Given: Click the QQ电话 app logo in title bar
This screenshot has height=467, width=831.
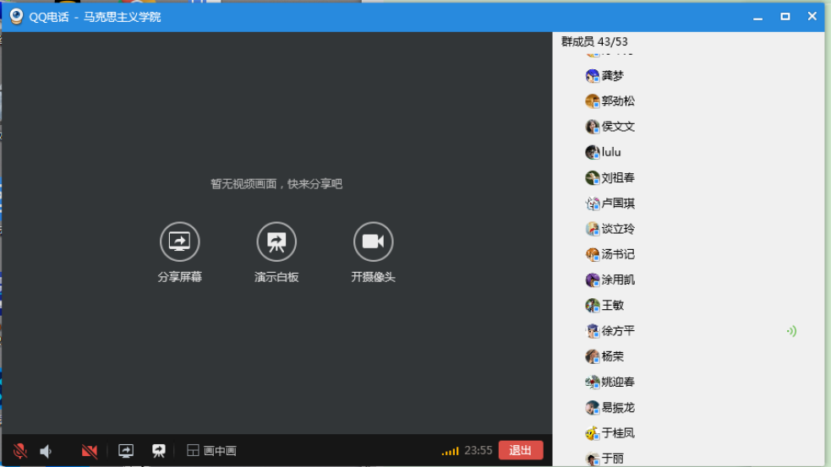Looking at the screenshot, I should [16, 16].
